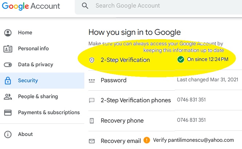Click the Security lock icon
Viewport: 242px width, 149px height.
click(x=8, y=80)
